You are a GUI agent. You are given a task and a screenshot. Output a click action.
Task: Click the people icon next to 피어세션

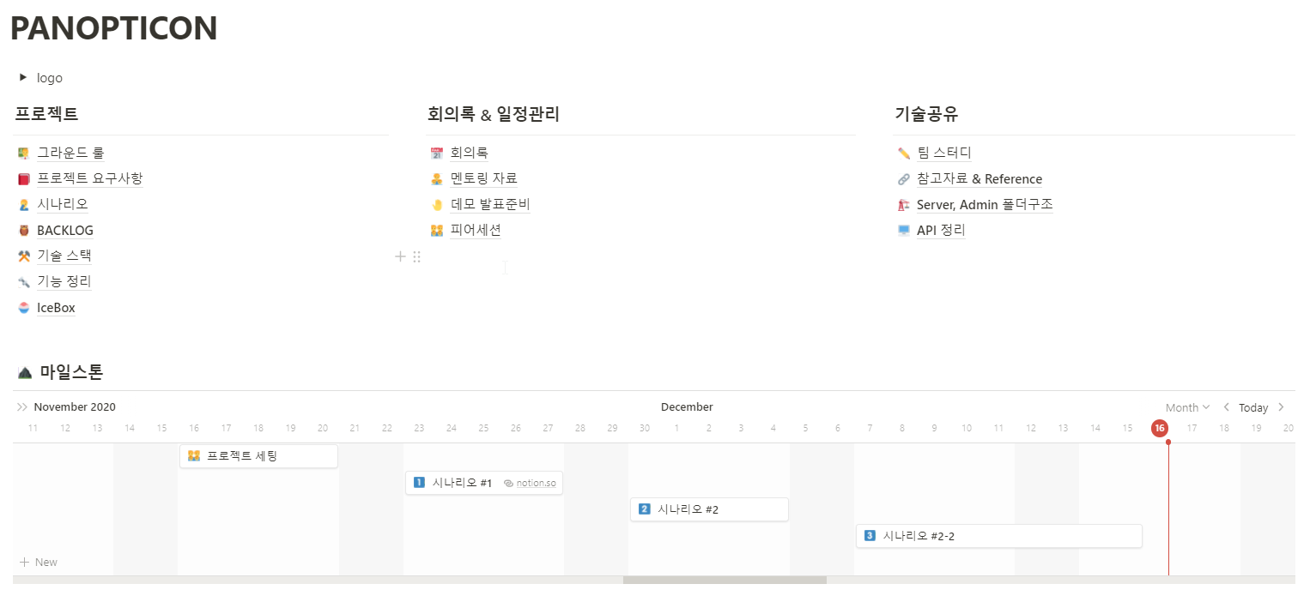436,230
